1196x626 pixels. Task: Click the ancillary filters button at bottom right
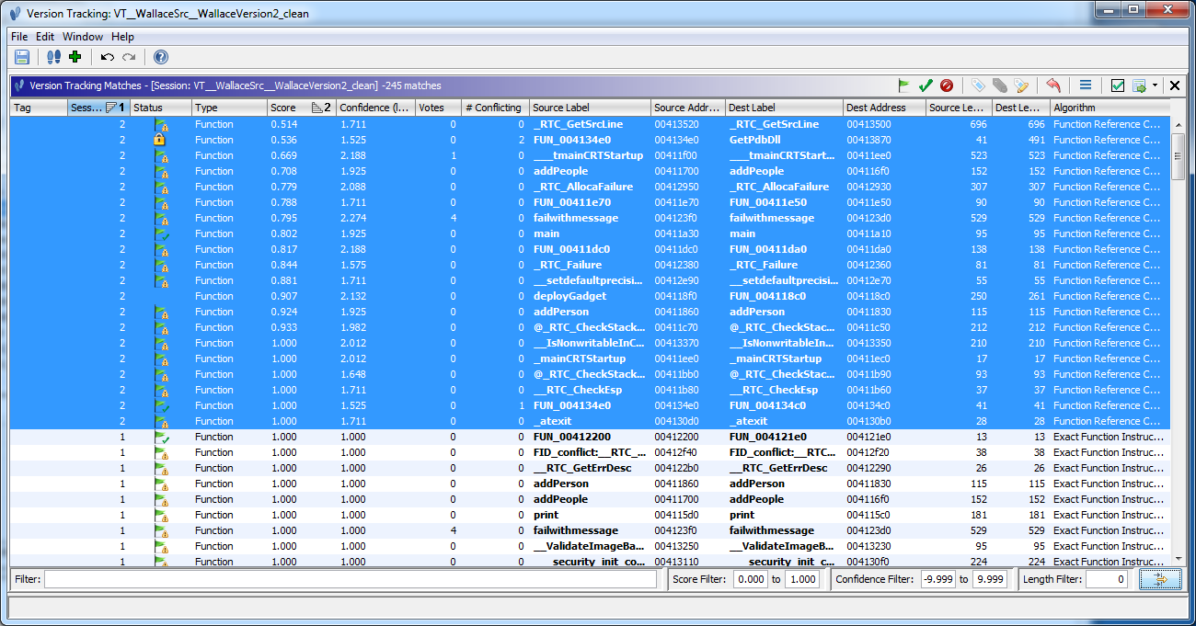pyautogui.click(x=1157, y=579)
